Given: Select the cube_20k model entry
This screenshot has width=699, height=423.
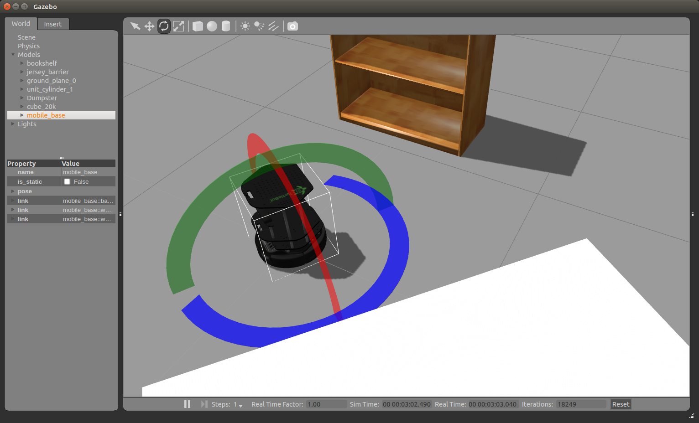Looking at the screenshot, I should 42,107.
